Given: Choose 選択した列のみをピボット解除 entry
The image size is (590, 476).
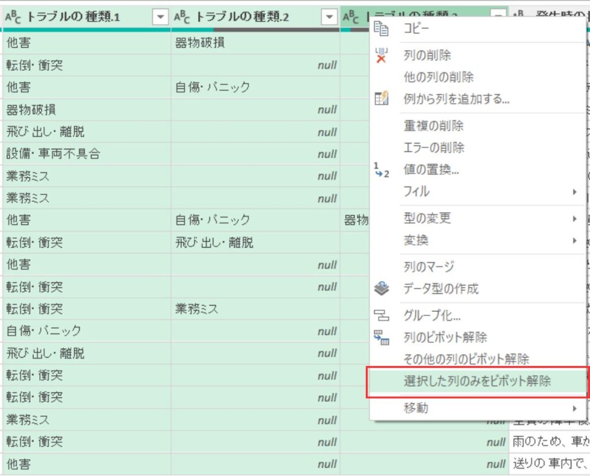Looking at the screenshot, I should (x=477, y=382).
